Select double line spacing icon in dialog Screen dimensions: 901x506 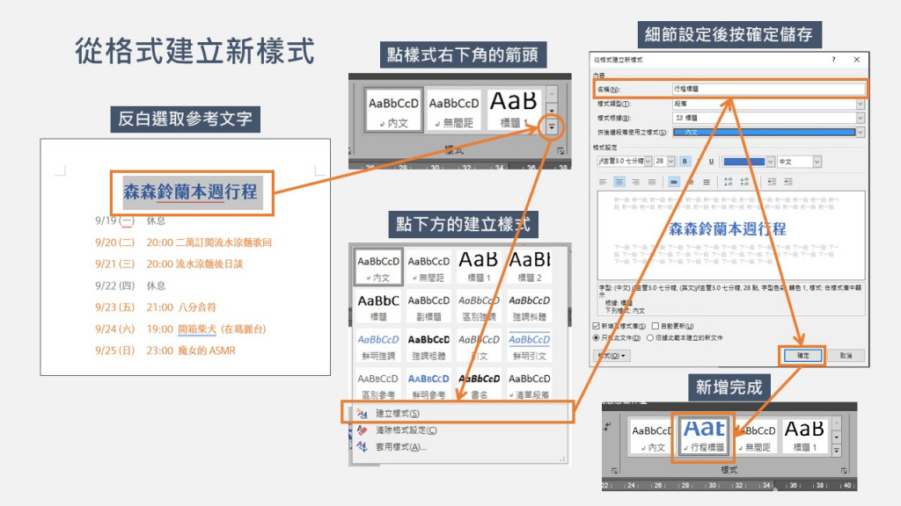click(x=707, y=182)
